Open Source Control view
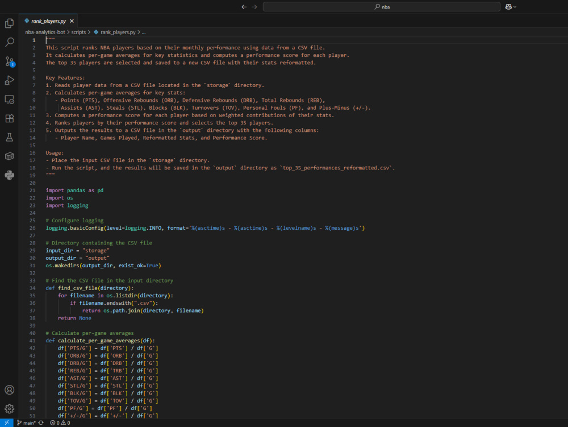Image resolution: width=568 pixels, height=427 pixels. click(10, 61)
